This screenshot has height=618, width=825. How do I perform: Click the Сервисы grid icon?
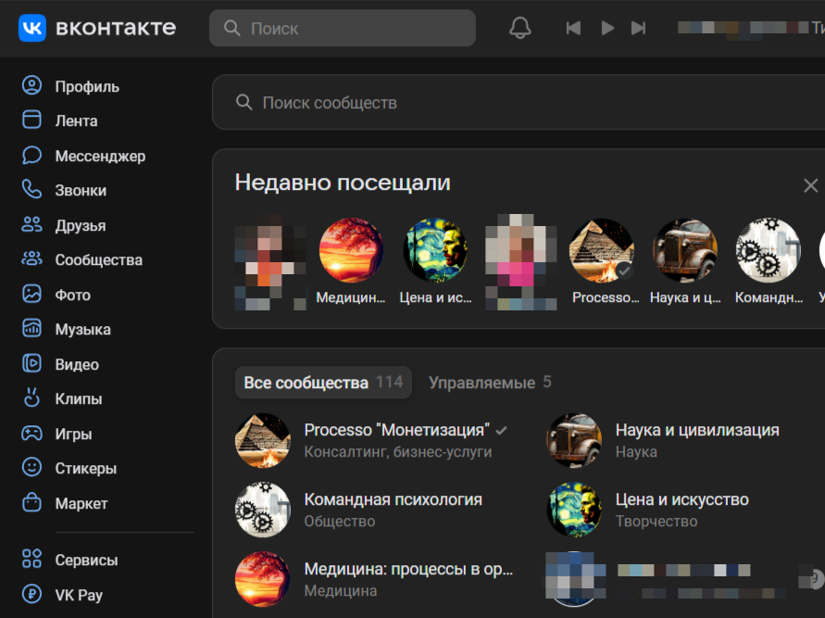(31, 559)
